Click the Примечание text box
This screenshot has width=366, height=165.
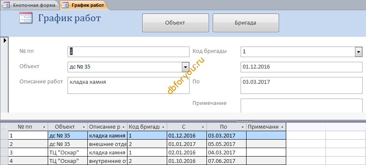tap(301, 106)
